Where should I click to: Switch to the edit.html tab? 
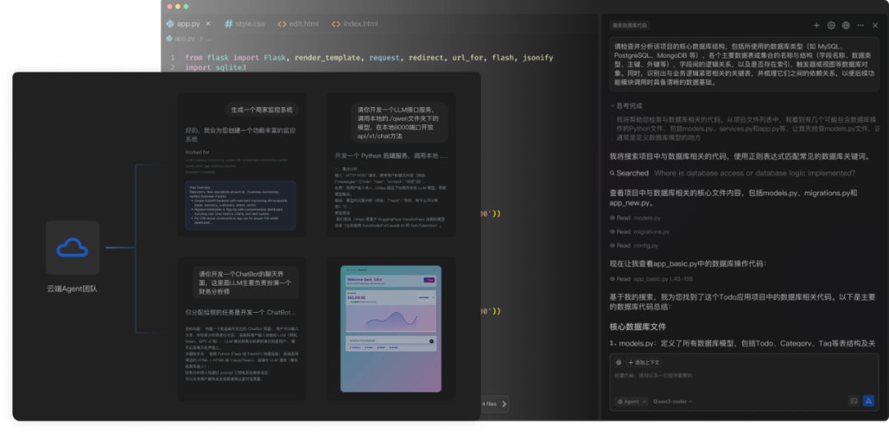coord(298,24)
